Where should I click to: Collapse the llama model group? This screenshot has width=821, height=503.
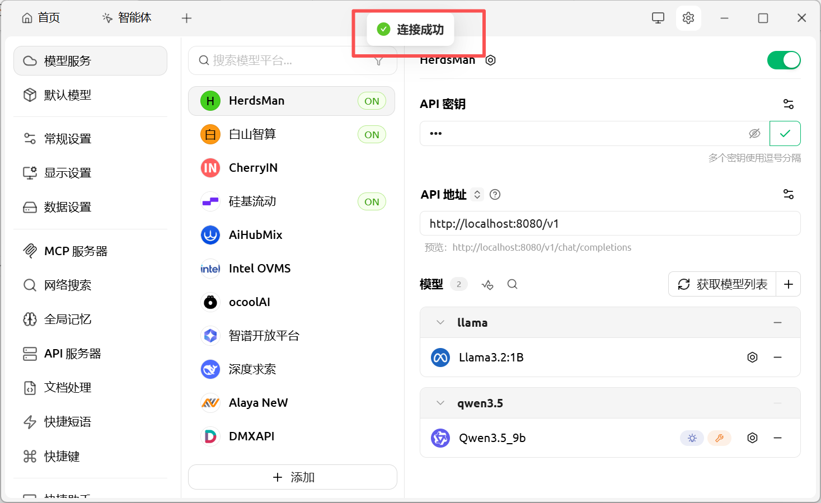click(x=440, y=323)
